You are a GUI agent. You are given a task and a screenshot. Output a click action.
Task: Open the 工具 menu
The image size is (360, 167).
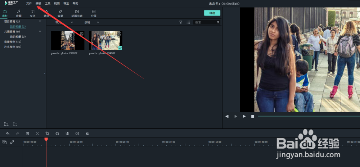pyautogui.click(x=48, y=4)
